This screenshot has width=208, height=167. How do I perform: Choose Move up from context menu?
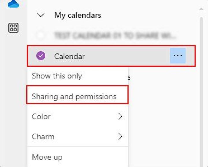47,157
